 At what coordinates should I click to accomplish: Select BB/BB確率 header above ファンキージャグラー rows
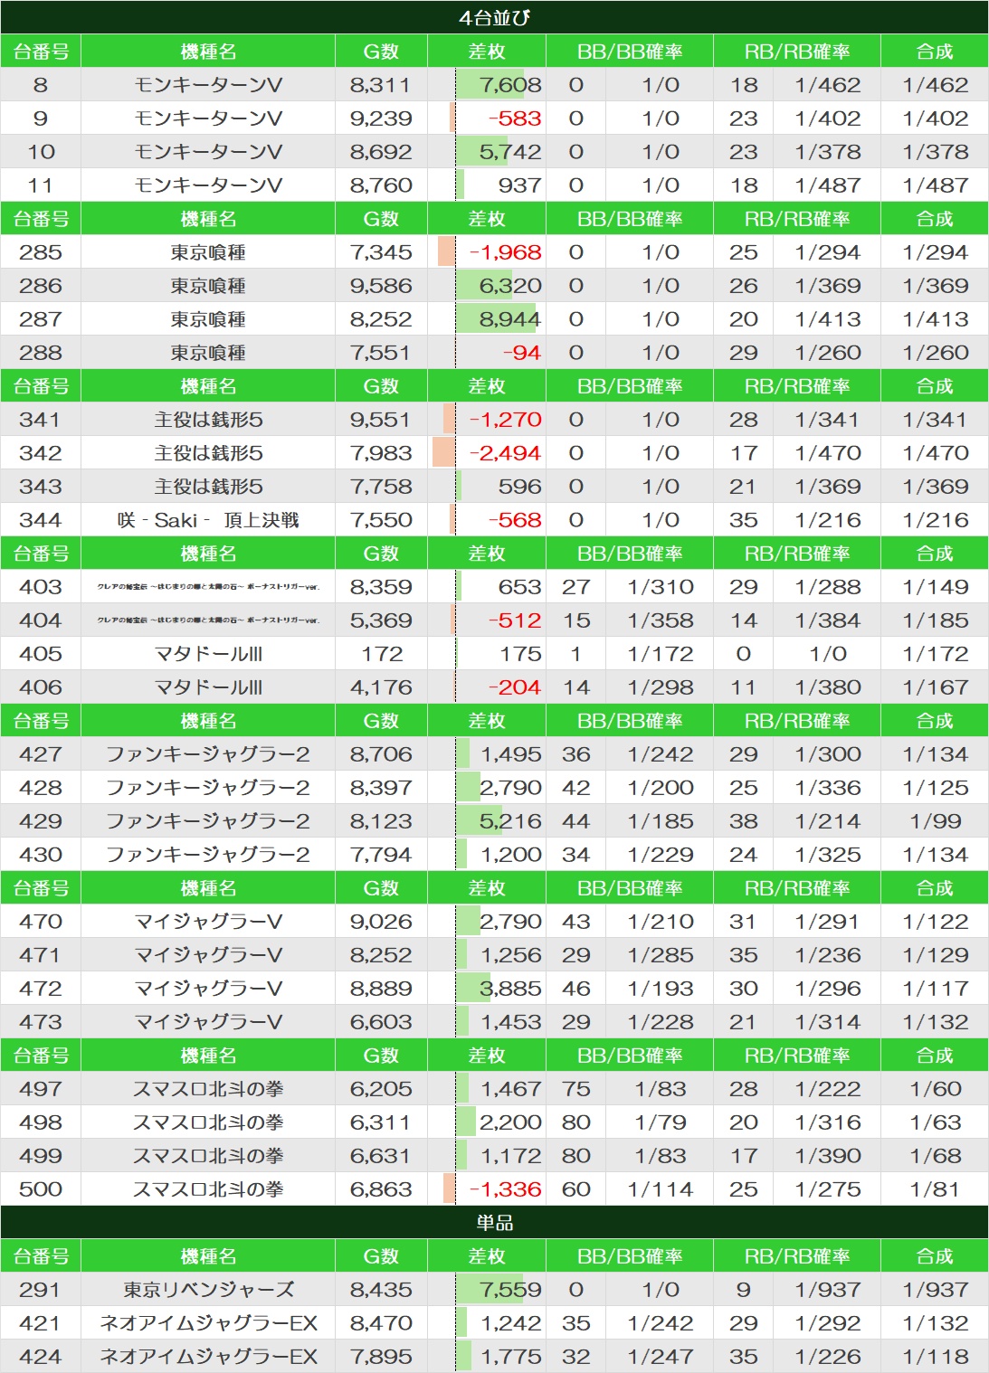point(630,721)
